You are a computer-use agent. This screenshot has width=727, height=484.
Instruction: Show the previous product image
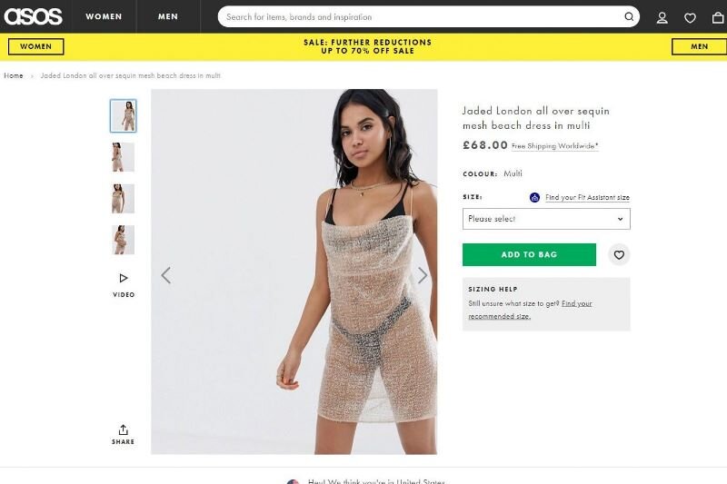pyautogui.click(x=166, y=275)
